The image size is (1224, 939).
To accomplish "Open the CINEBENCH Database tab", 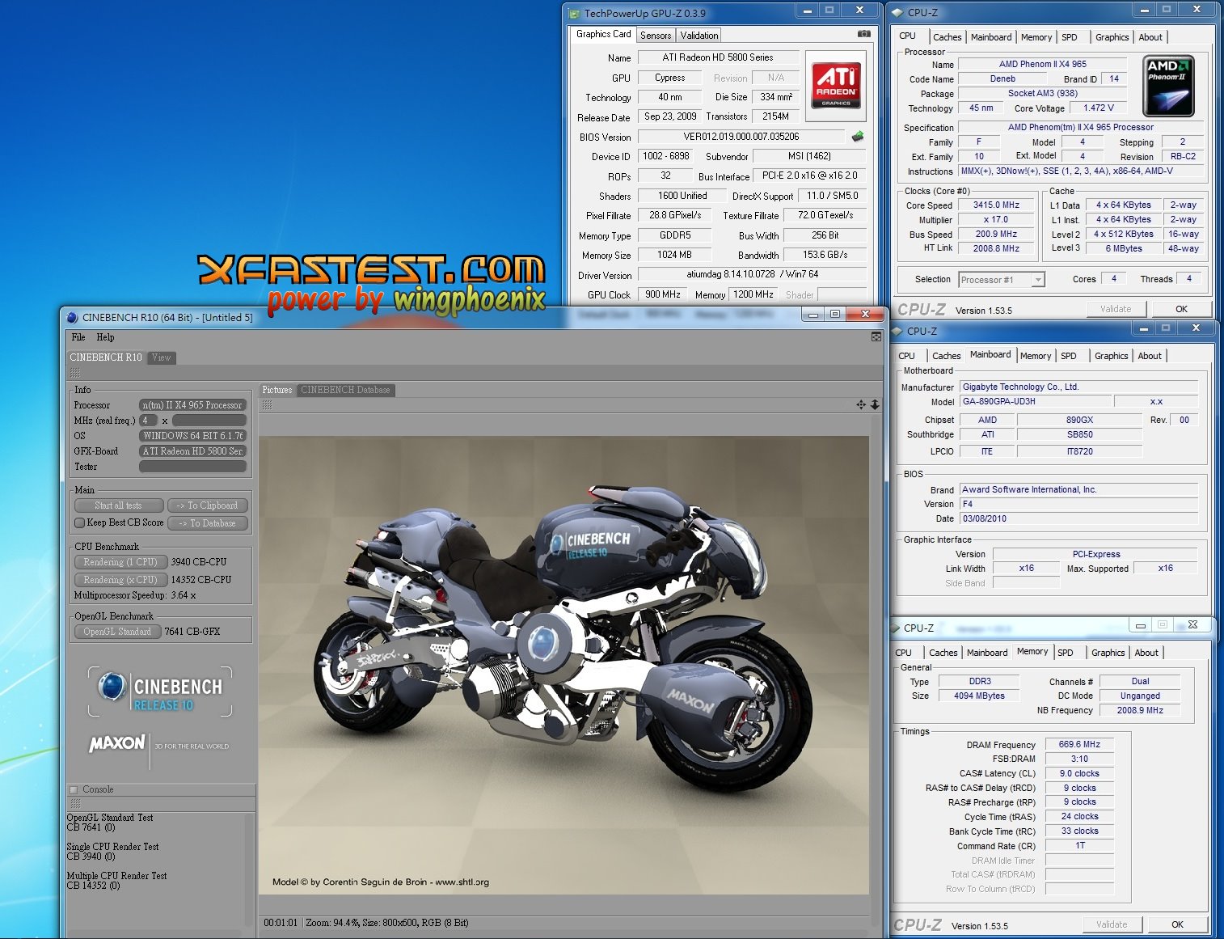I will coord(345,390).
